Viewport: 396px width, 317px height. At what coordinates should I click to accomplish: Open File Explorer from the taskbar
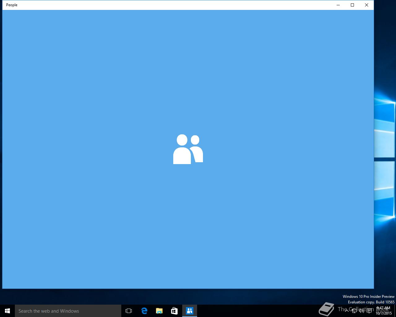pyautogui.click(x=159, y=311)
